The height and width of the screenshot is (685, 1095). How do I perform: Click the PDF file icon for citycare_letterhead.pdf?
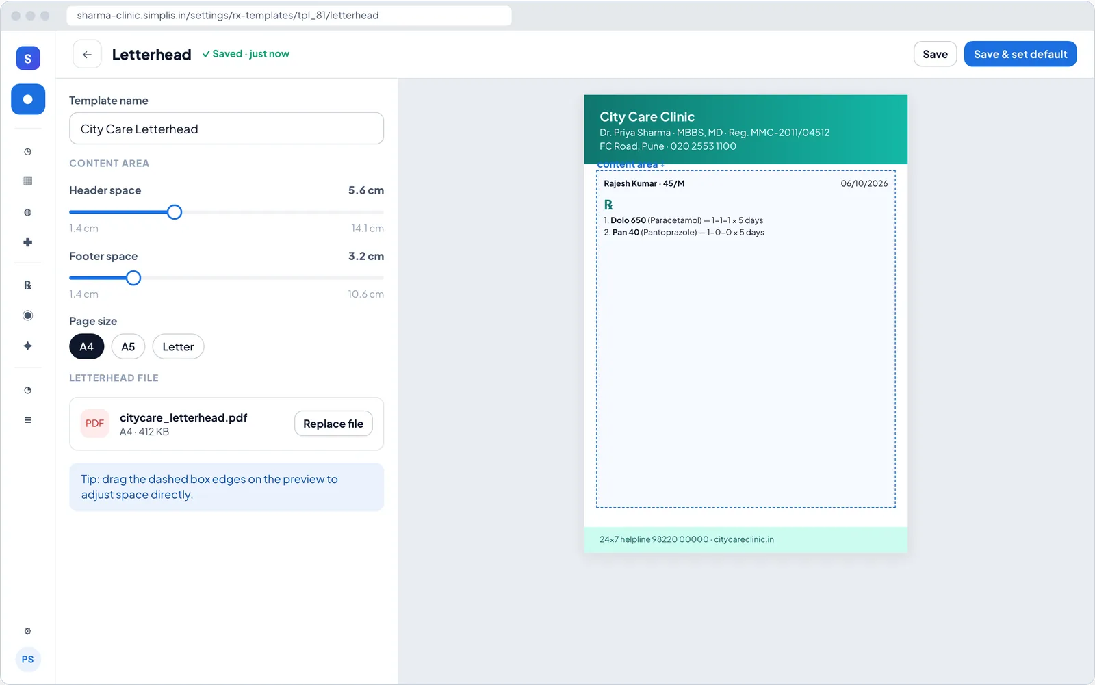[95, 424]
